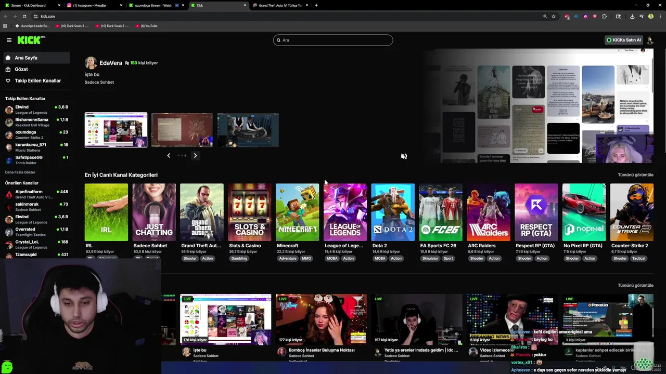Bookmark this page with star icon
The height and width of the screenshot is (374, 666).
tap(554, 16)
